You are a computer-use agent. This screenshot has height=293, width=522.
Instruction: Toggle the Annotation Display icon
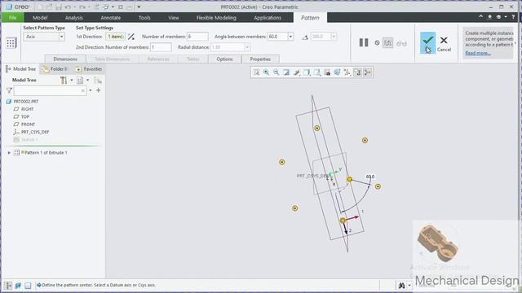(357, 72)
